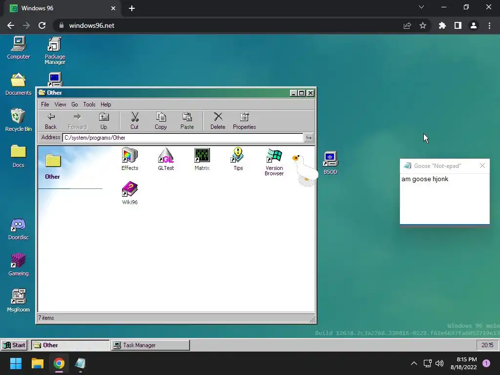Open the notification badge in tray

point(486,363)
